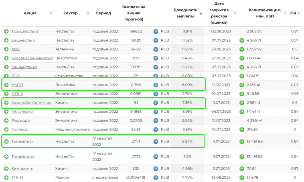Screen dimensions: 304x182
Task: Click Выплата на акцию (прогноз) header
Action: click(134, 13)
